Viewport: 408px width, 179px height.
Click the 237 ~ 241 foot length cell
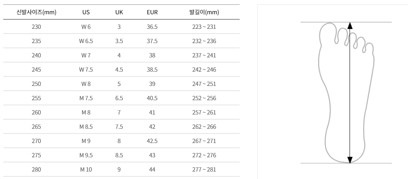coord(204,55)
